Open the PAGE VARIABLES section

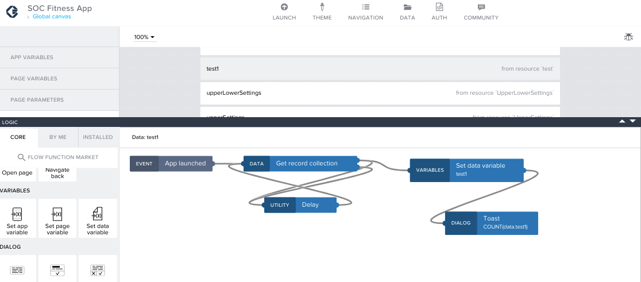pyautogui.click(x=59, y=79)
